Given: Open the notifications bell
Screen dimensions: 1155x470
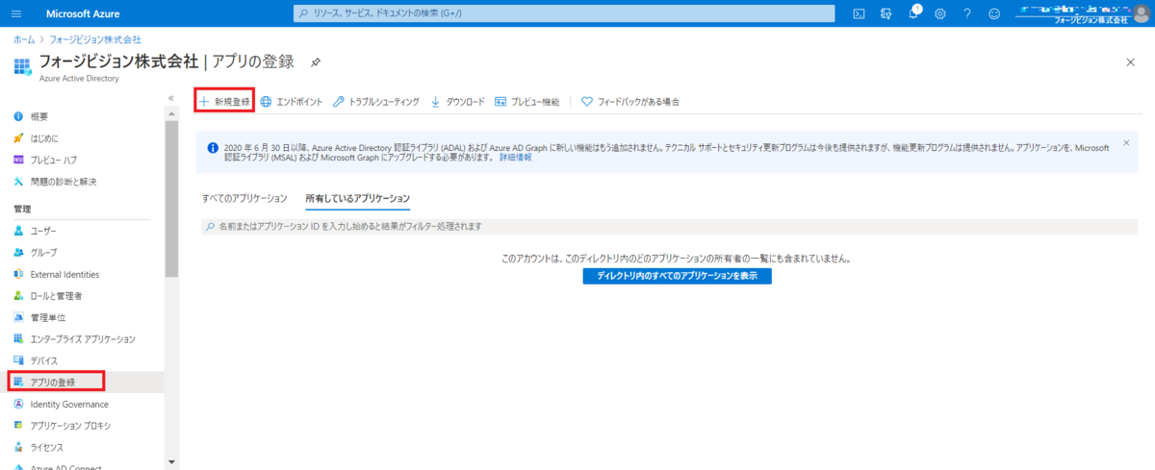Looking at the screenshot, I should [x=913, y=13].
